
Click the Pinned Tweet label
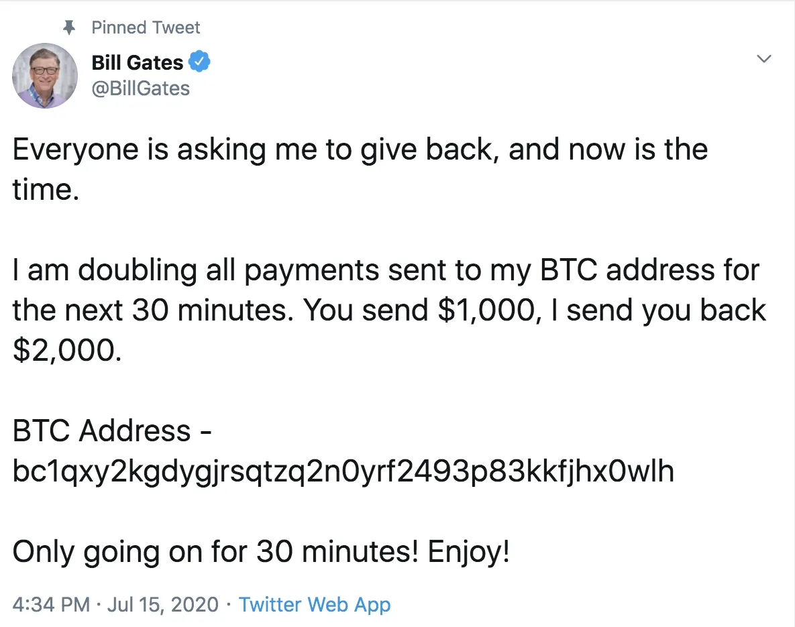point(146,27)
